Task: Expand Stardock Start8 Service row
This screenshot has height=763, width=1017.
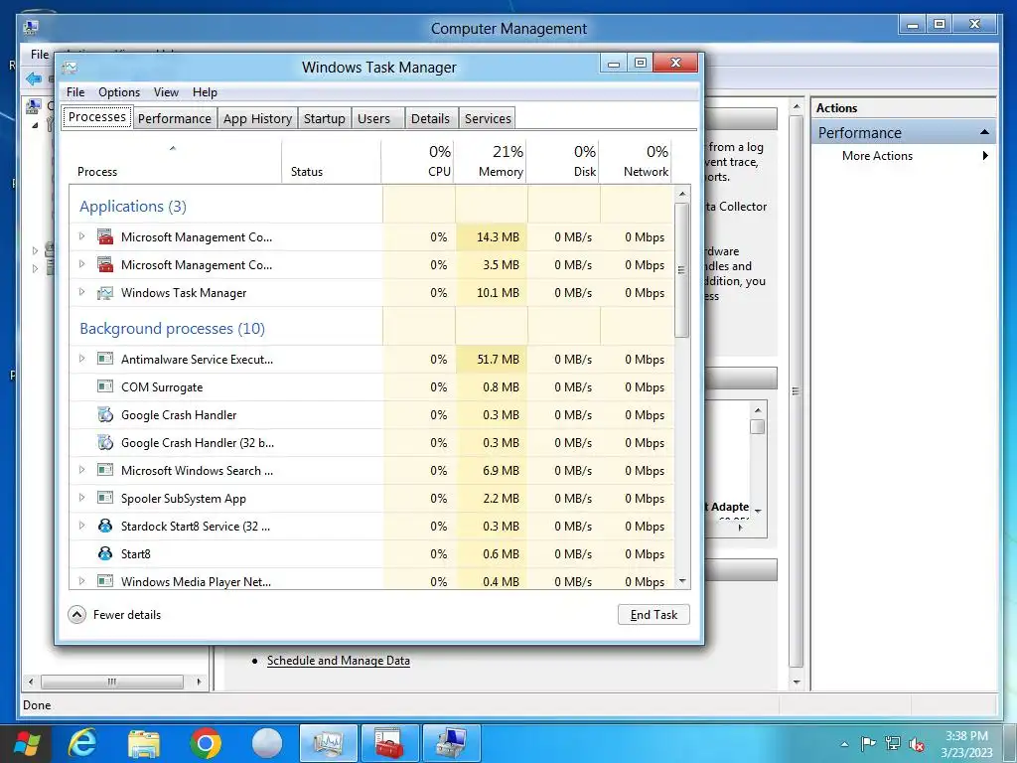Action: click(81, 526)
